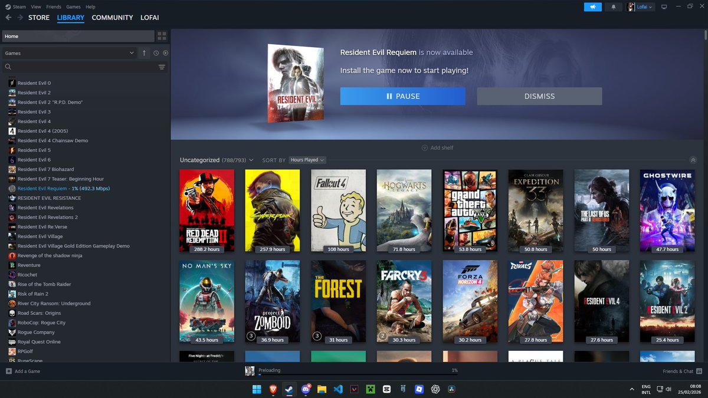708x398 pixels.
Task: Open File Explorer from taskbar
Action: (x=322, y=389)
